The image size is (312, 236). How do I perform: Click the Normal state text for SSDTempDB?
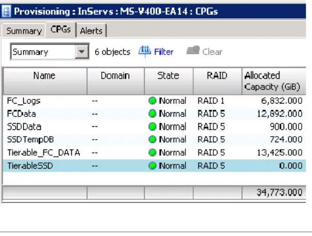(x=173, y=140)
